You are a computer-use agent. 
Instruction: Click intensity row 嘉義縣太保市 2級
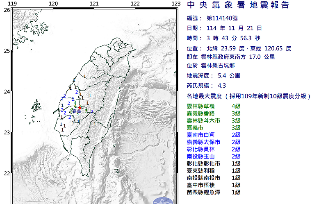click(214, 142)
